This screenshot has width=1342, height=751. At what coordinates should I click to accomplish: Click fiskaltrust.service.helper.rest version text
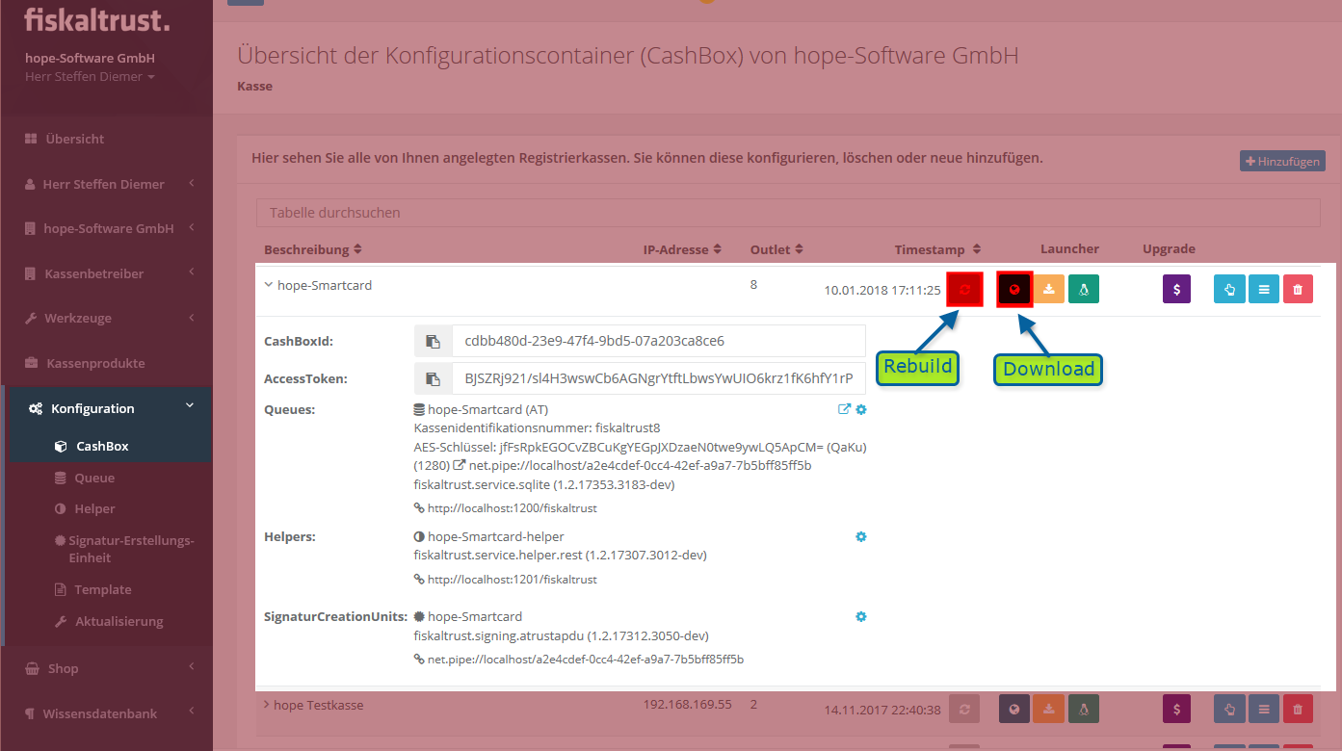point(561,555)
